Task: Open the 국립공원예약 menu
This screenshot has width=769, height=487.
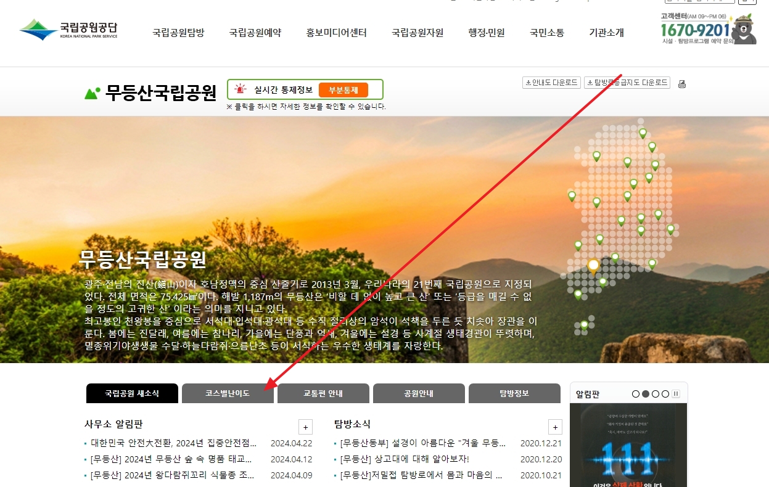Action: tap(255, 33)
